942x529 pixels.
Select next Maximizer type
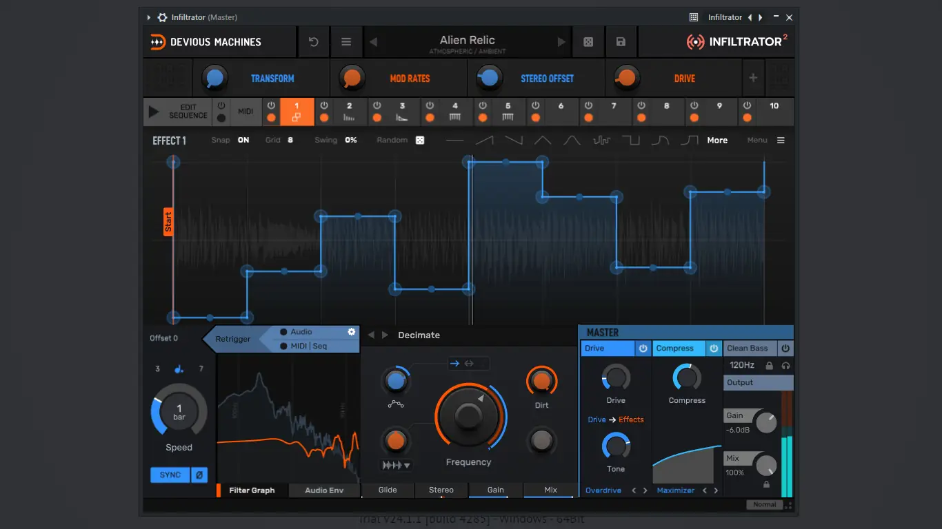(x=716, y=490)
